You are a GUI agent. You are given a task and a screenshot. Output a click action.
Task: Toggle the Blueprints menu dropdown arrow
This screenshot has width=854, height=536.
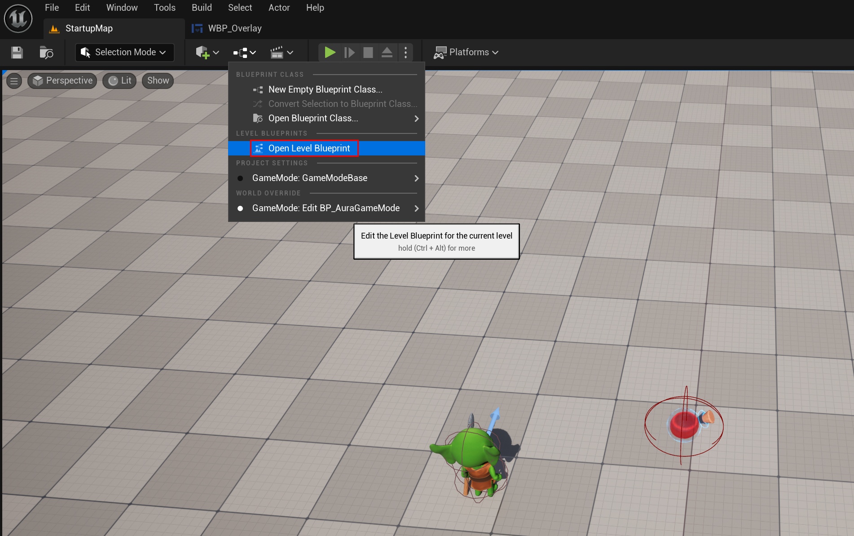click(x=253, y=53)
